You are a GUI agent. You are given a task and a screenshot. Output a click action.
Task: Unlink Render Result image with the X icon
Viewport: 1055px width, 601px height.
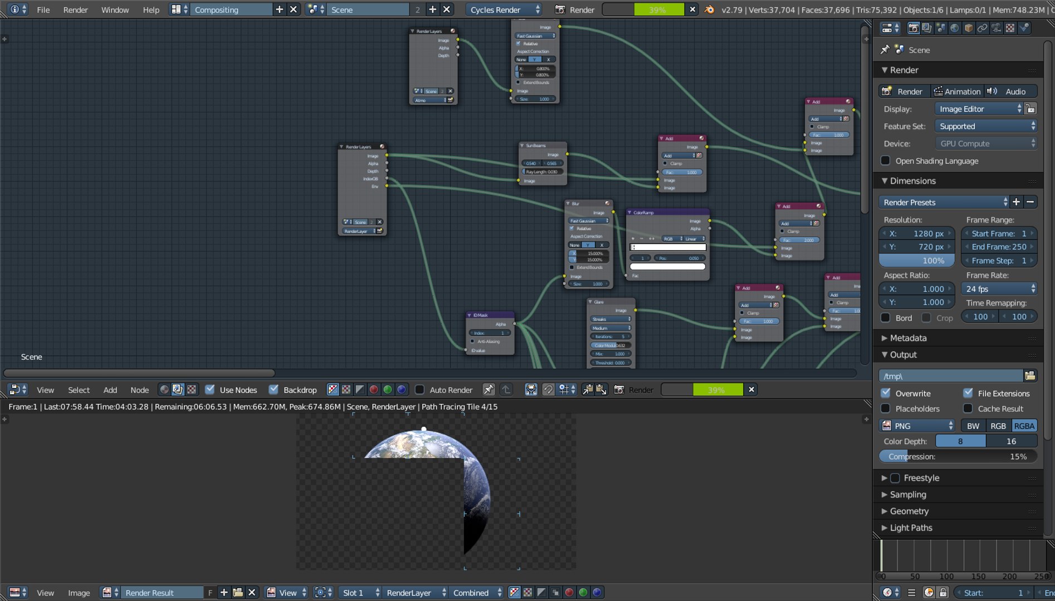pyautogui.click(x=252, y=593)
